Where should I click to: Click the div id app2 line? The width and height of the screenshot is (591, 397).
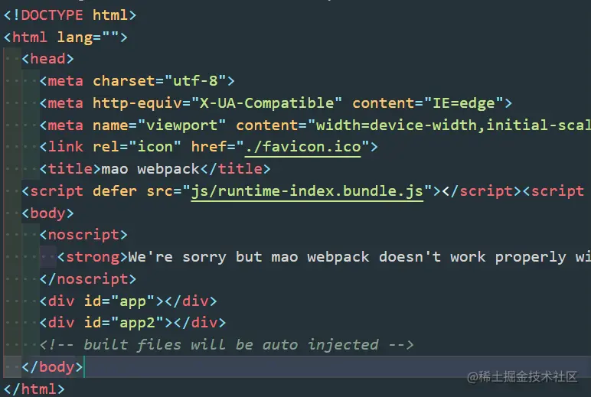click(x=132, y=323)
